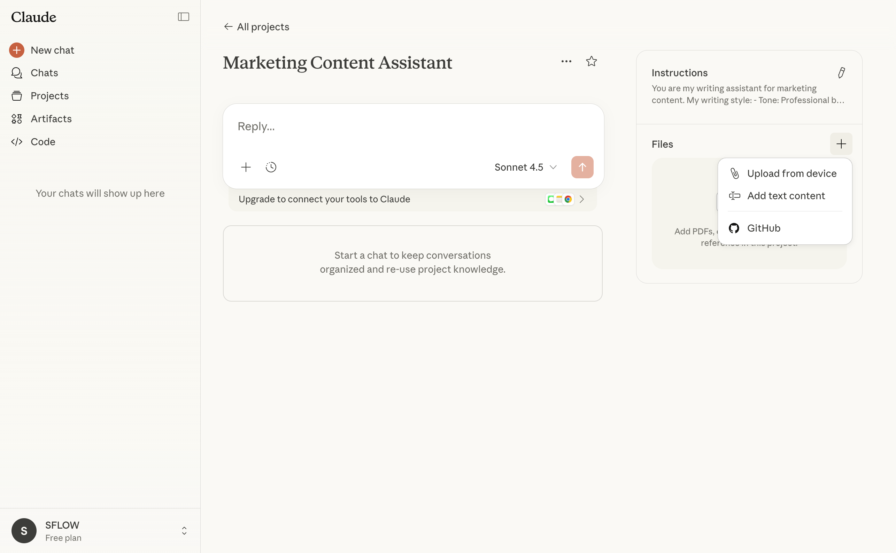This screenshot has width=896, height=553.
Task: Go back to All projects
Action: coord(256,27)
